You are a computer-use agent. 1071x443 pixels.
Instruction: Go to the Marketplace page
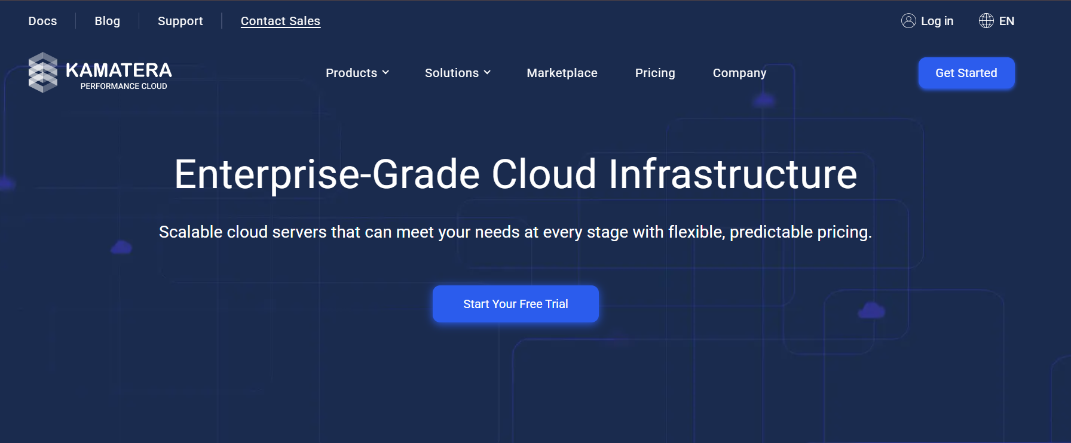(x=562, y=73)
